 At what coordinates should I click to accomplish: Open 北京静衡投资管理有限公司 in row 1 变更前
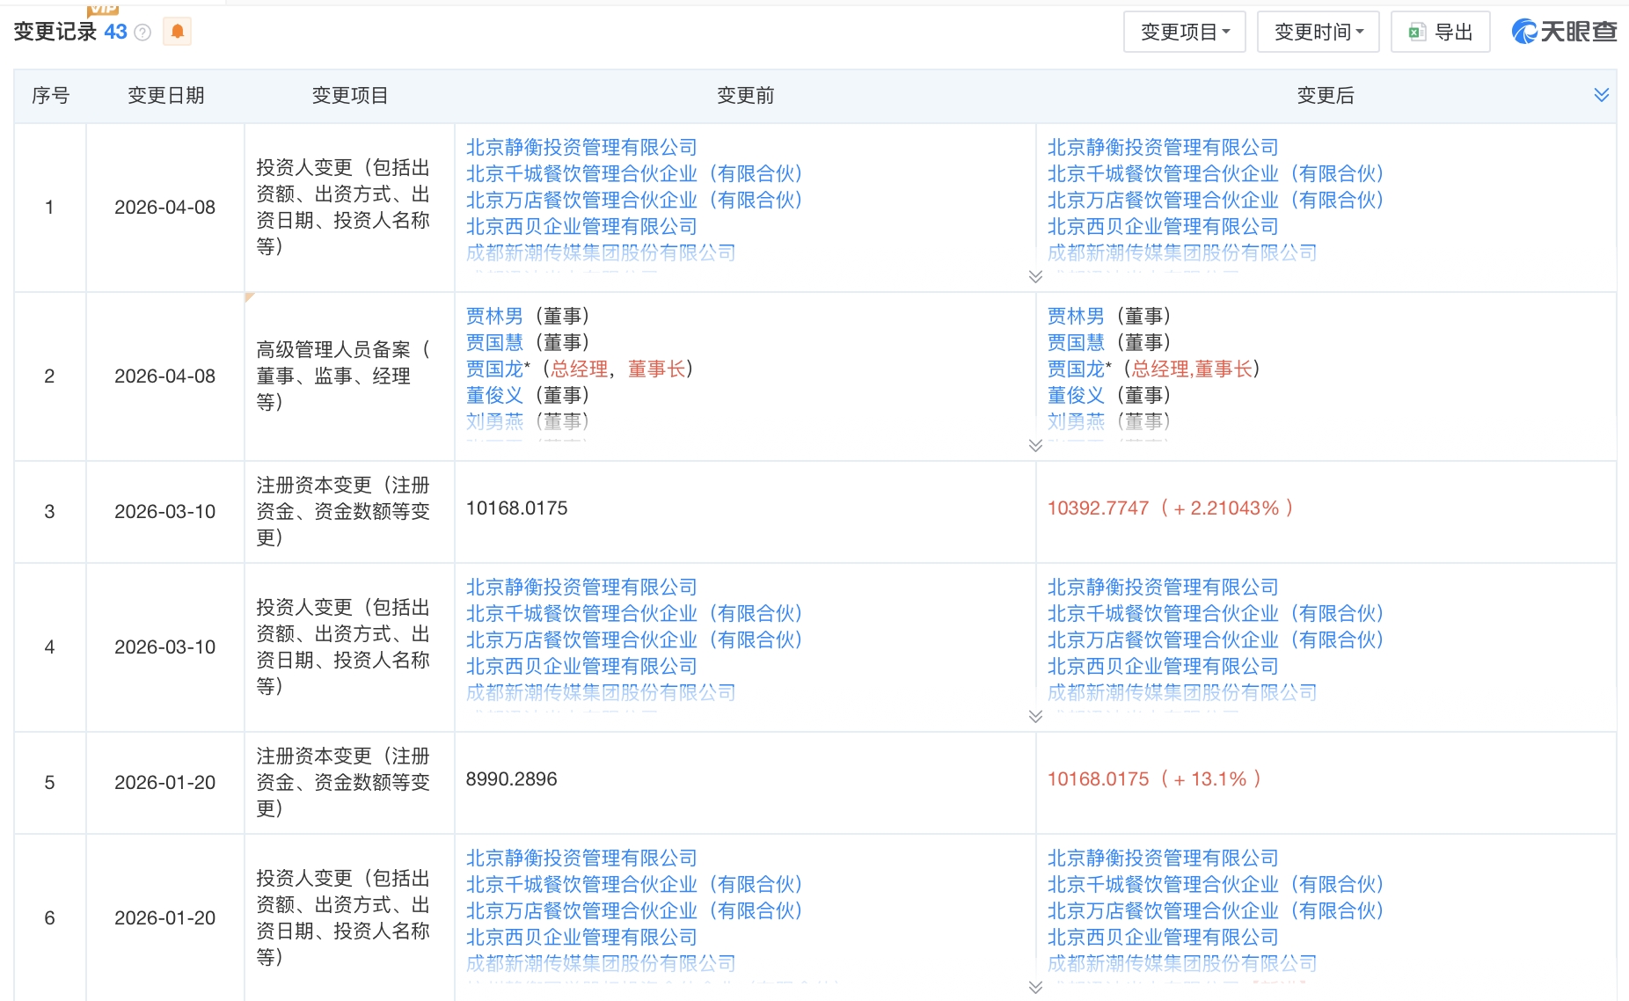pyautogui.click(x=581, y=147)
